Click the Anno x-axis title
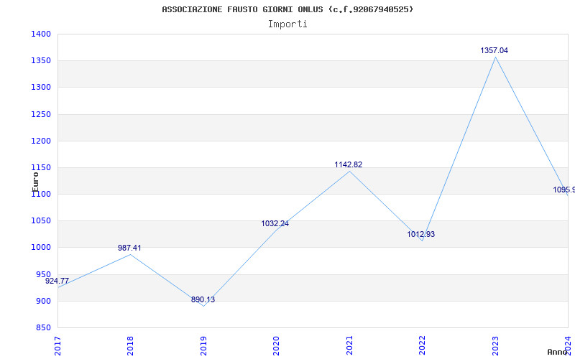Screen dimensions: 575x359 coord(556,352)
